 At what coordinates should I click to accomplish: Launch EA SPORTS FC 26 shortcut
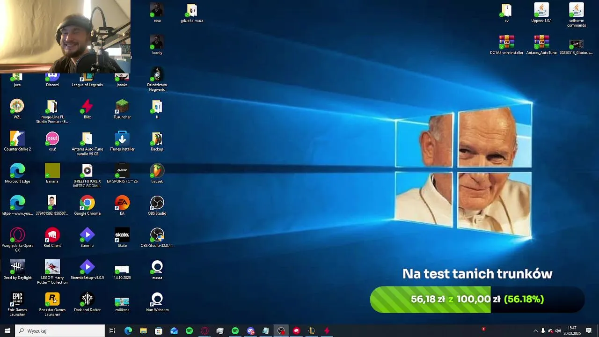(122, 173)
